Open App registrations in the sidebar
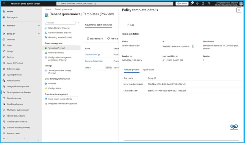This screenshot has width=245, height=143. tap(14, 75)
